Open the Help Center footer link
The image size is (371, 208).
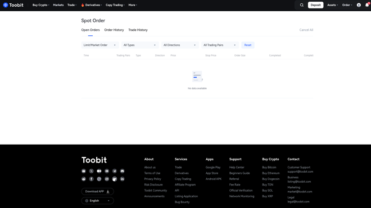coord(237,168)
